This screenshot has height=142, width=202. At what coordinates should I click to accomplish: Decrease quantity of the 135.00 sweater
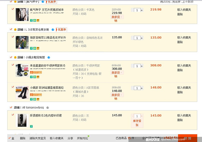tap(132, 38)
